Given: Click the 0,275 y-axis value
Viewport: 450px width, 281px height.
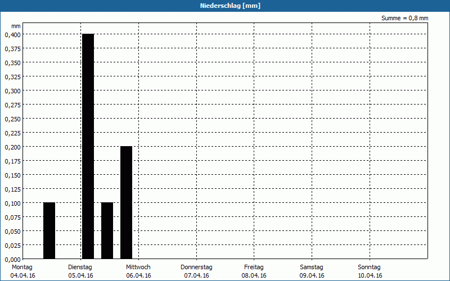Looking at the screenshot, I should (x=12, y=105).
